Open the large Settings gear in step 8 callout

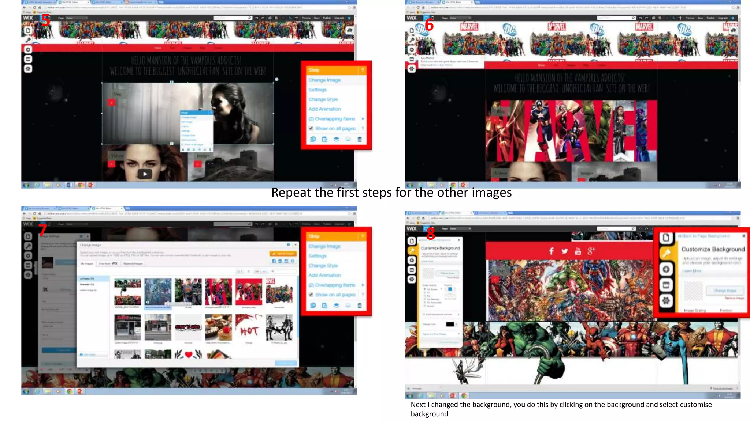(666, 301)
